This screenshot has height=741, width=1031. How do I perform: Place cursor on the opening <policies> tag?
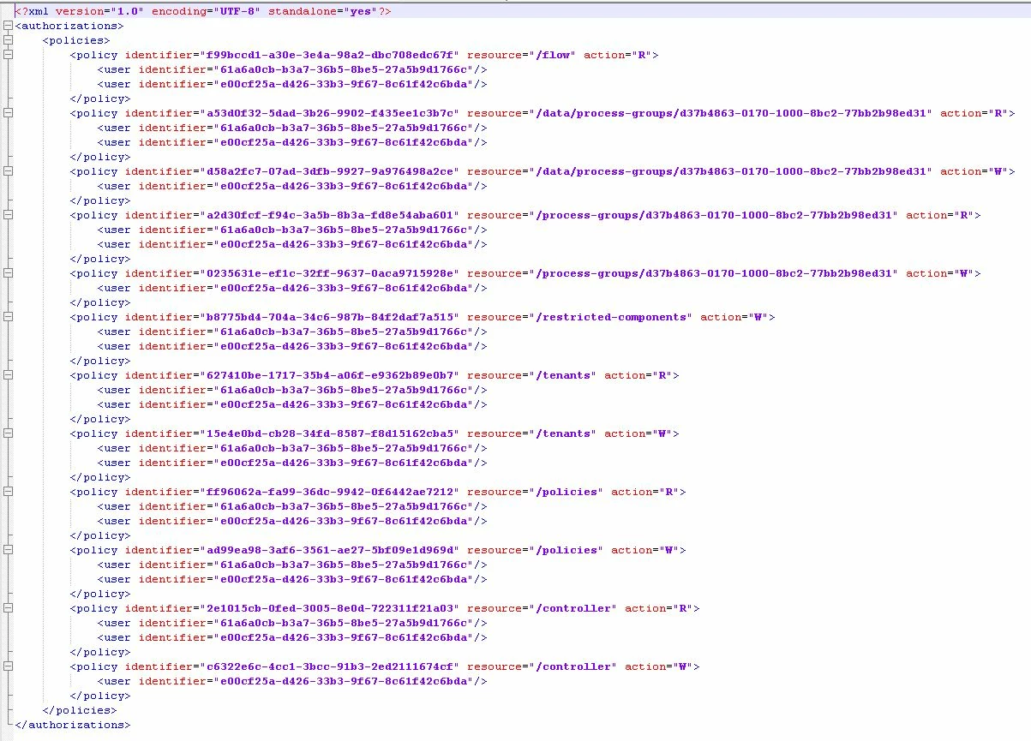[x=76, y=40]
